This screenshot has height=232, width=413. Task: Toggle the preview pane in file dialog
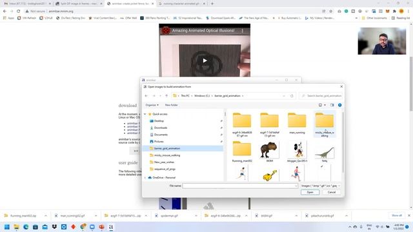pos(332,105)
